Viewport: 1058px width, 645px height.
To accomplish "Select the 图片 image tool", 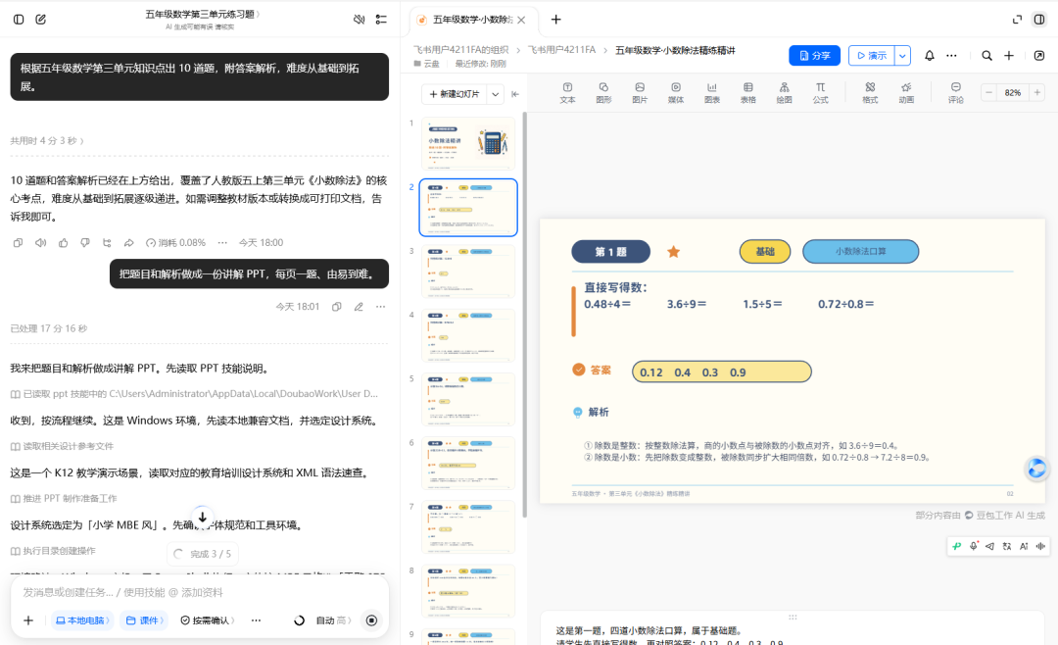I will [640, 92].
